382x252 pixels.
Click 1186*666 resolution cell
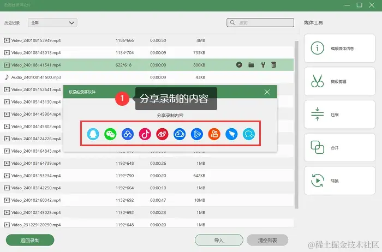click(125, 40)
